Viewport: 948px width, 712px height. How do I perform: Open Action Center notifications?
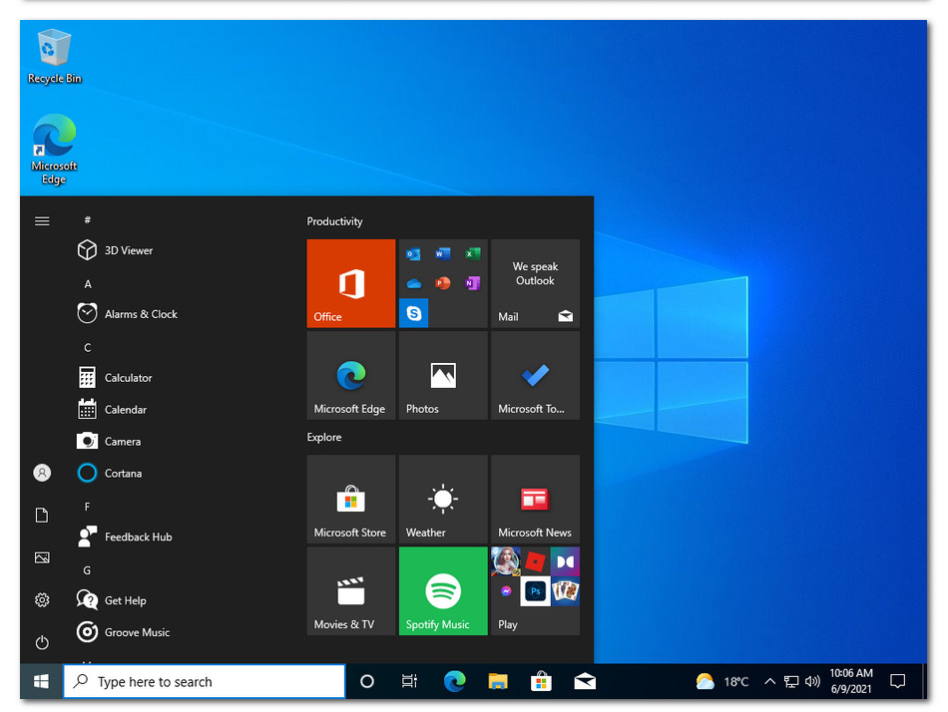898,682
